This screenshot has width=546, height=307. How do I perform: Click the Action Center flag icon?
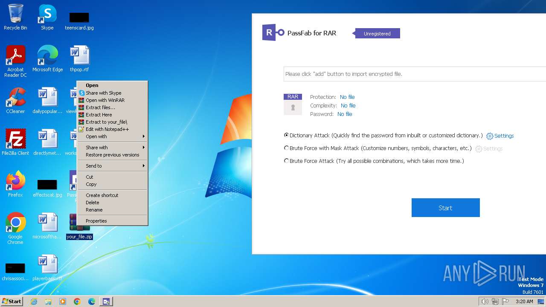pyautogui.click(x=505, y=301)
